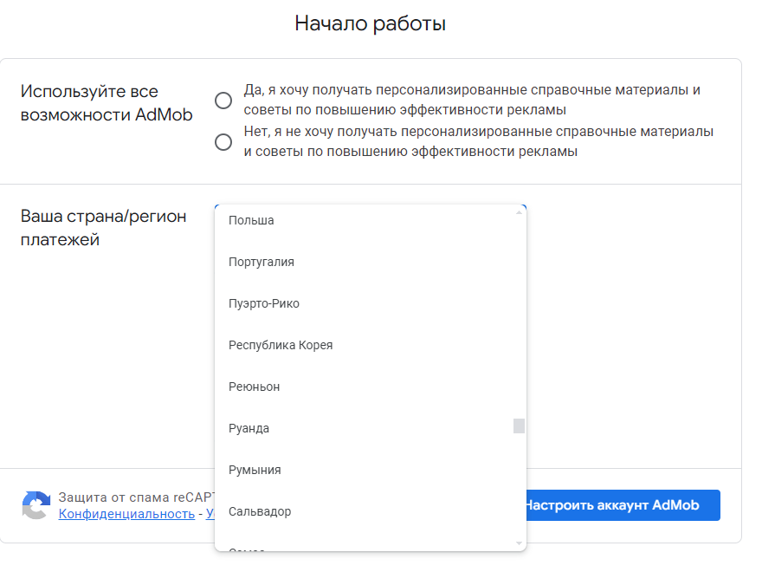This screenshot has width=762, height=572.
Task: Click the country list scrollbar thumb
Action: point(520,426)
